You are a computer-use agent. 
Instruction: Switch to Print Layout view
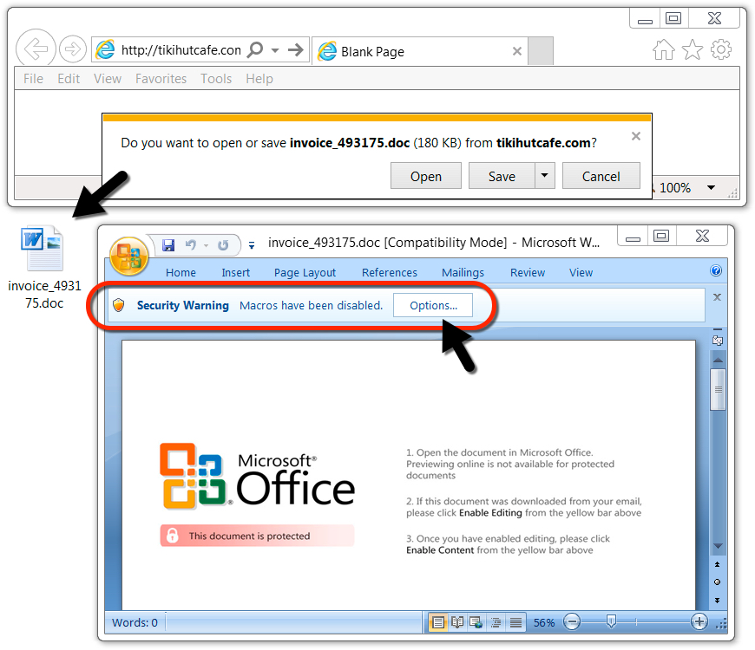pos(438,622)
